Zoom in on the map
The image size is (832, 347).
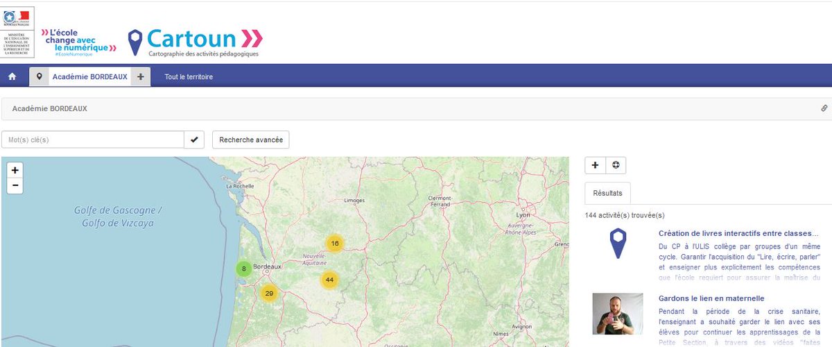[15, 169]
